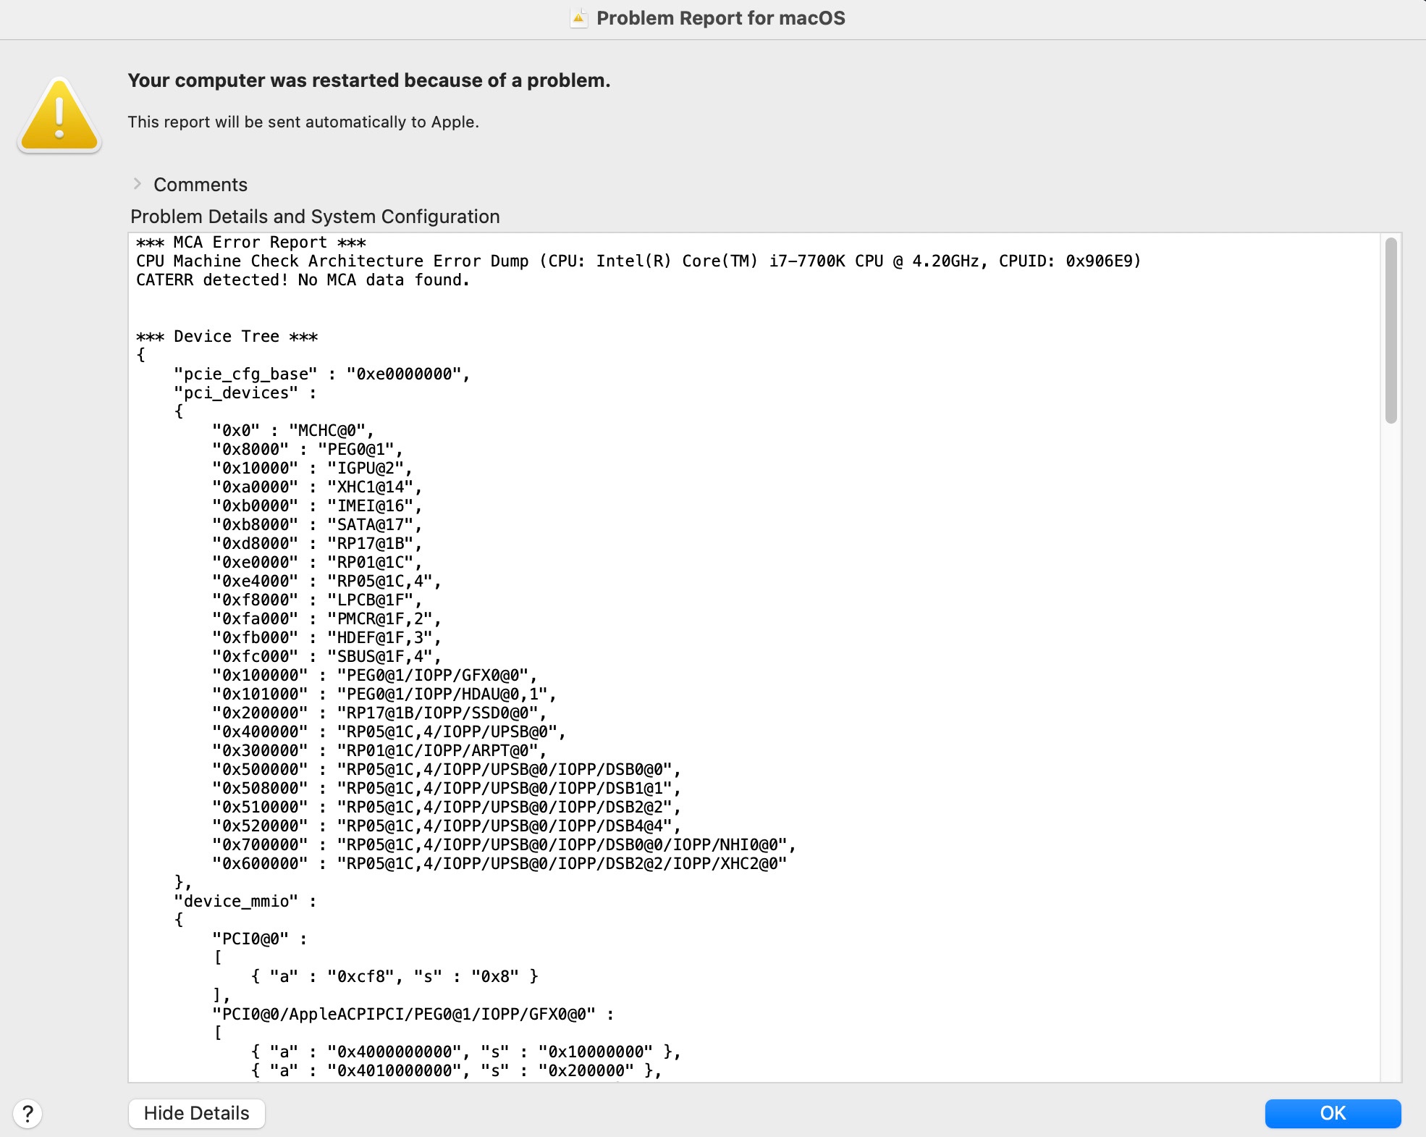Click the scrollbar track below the thumb
Screen dimensions: 1426x1137
[x=1391, y=724]
